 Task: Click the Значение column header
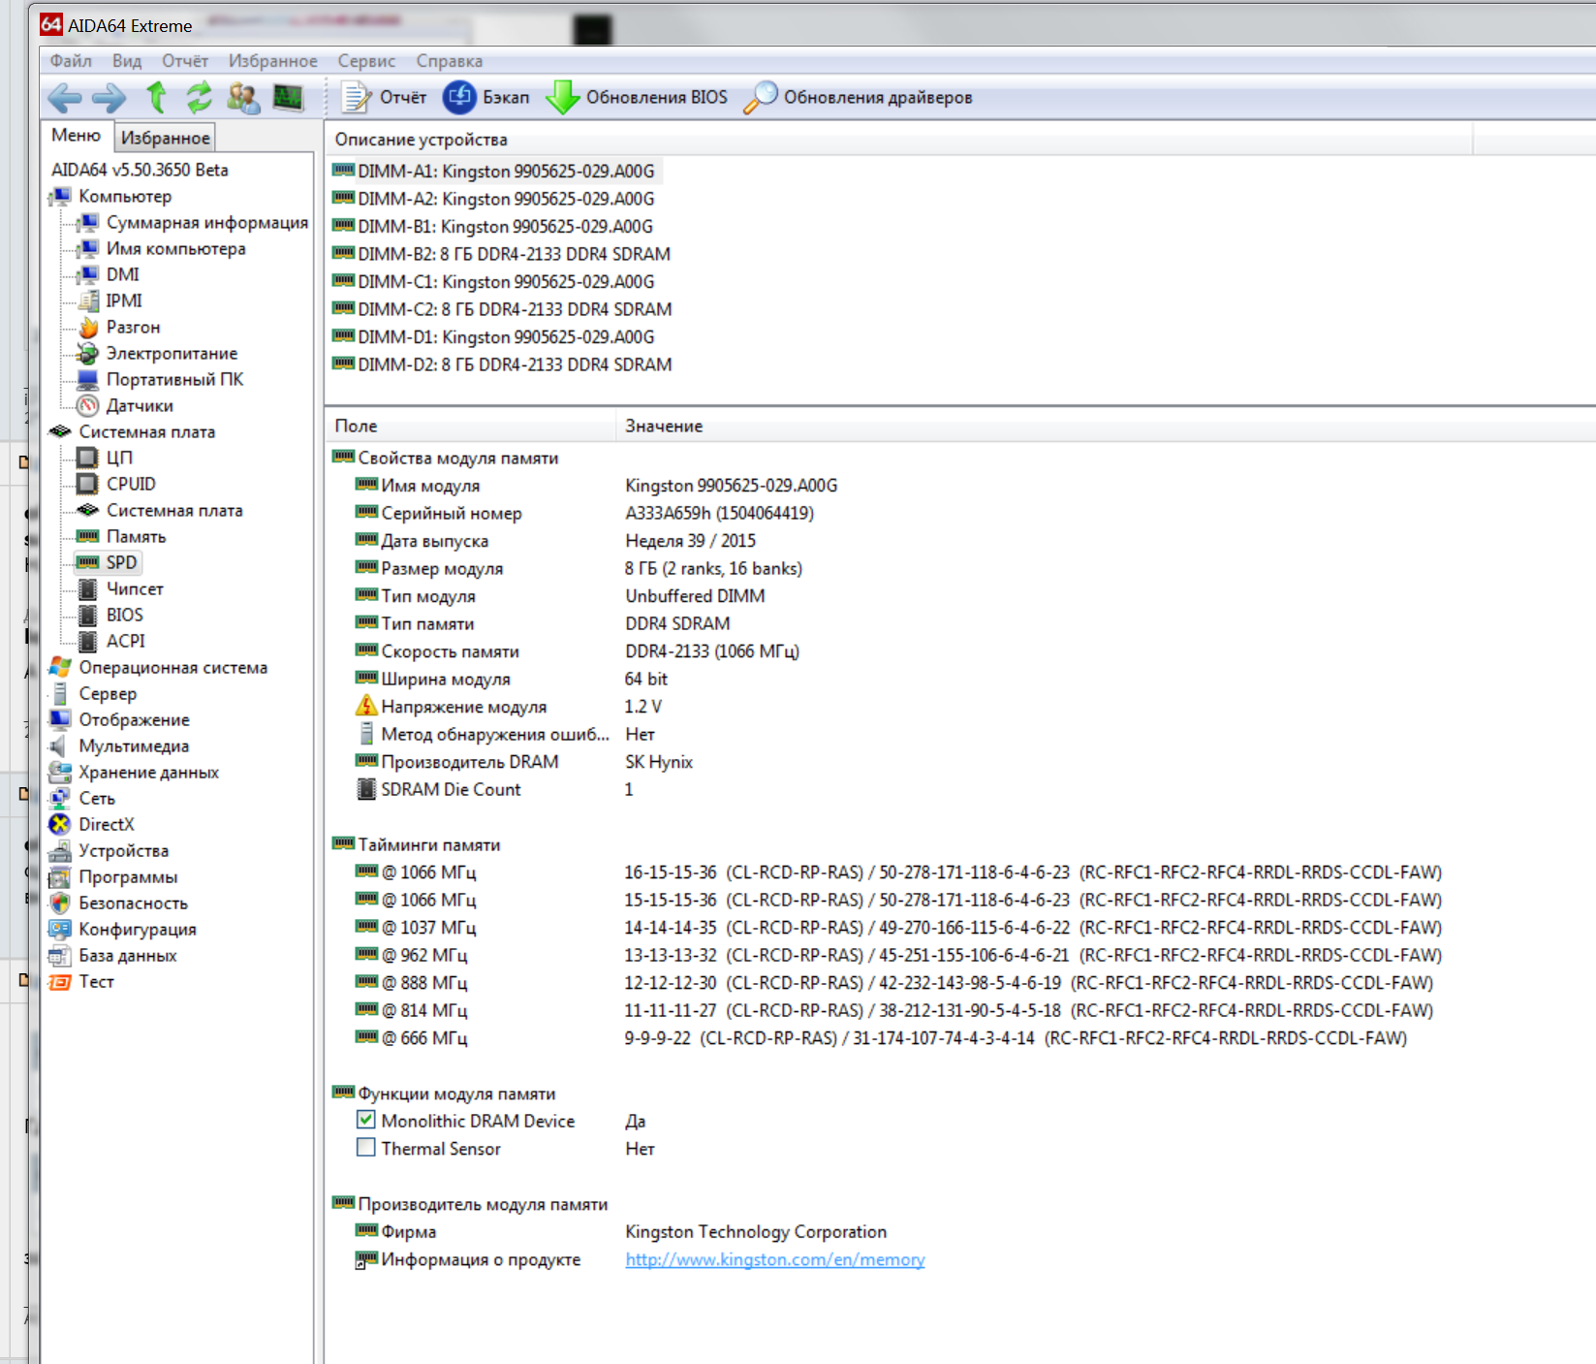pyautogui.click(x=1106, y=426)
